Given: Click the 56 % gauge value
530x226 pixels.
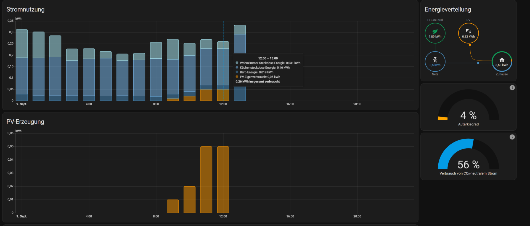Looking at the screenshot, I should click(x=468, y=165).
